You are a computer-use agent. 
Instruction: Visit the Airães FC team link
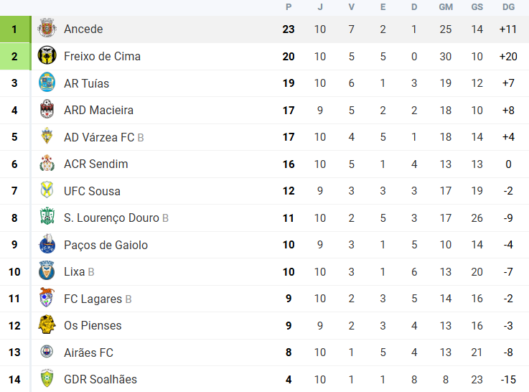[x=88, y=353]
